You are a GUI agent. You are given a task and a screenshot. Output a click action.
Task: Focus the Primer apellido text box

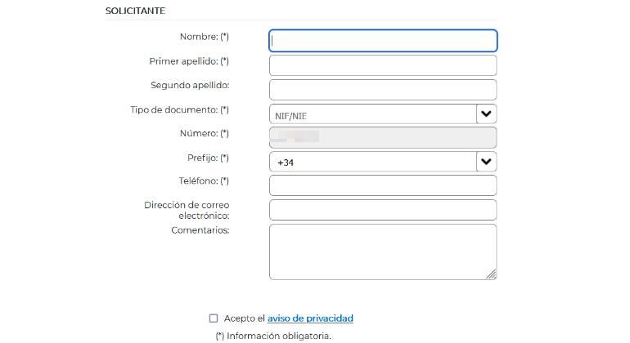tap(383, 65)
